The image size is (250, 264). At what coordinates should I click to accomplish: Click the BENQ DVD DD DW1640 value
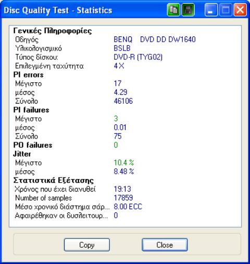155,40
